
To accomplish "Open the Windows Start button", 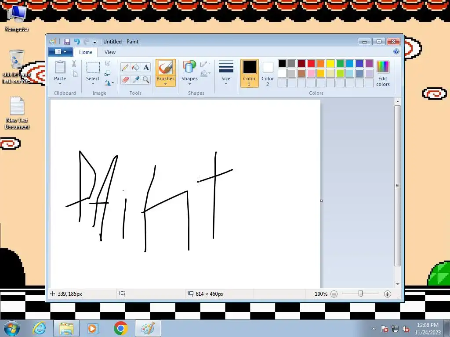I will tap(11, 328).
